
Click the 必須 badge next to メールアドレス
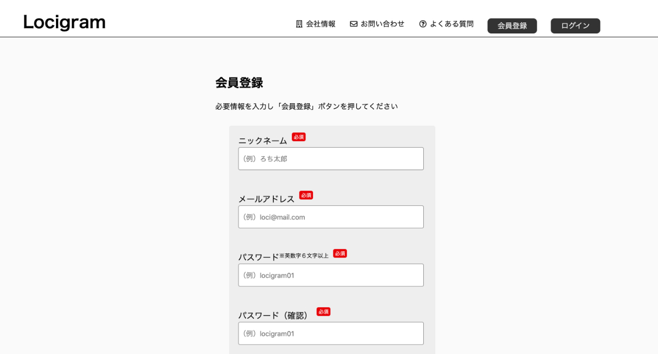pyautogui.click(x=306, y=195)
